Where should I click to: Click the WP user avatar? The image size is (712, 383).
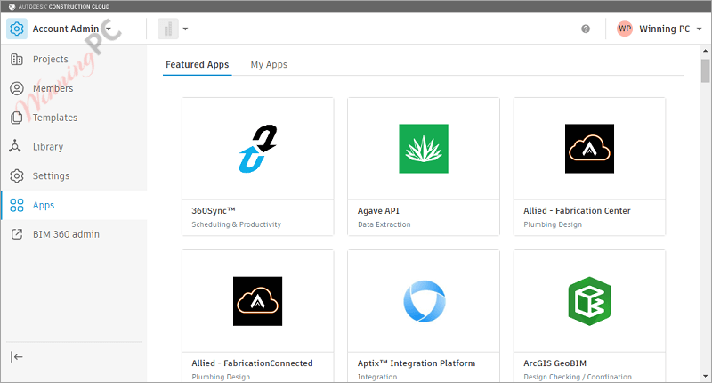(x=625, y=29)
